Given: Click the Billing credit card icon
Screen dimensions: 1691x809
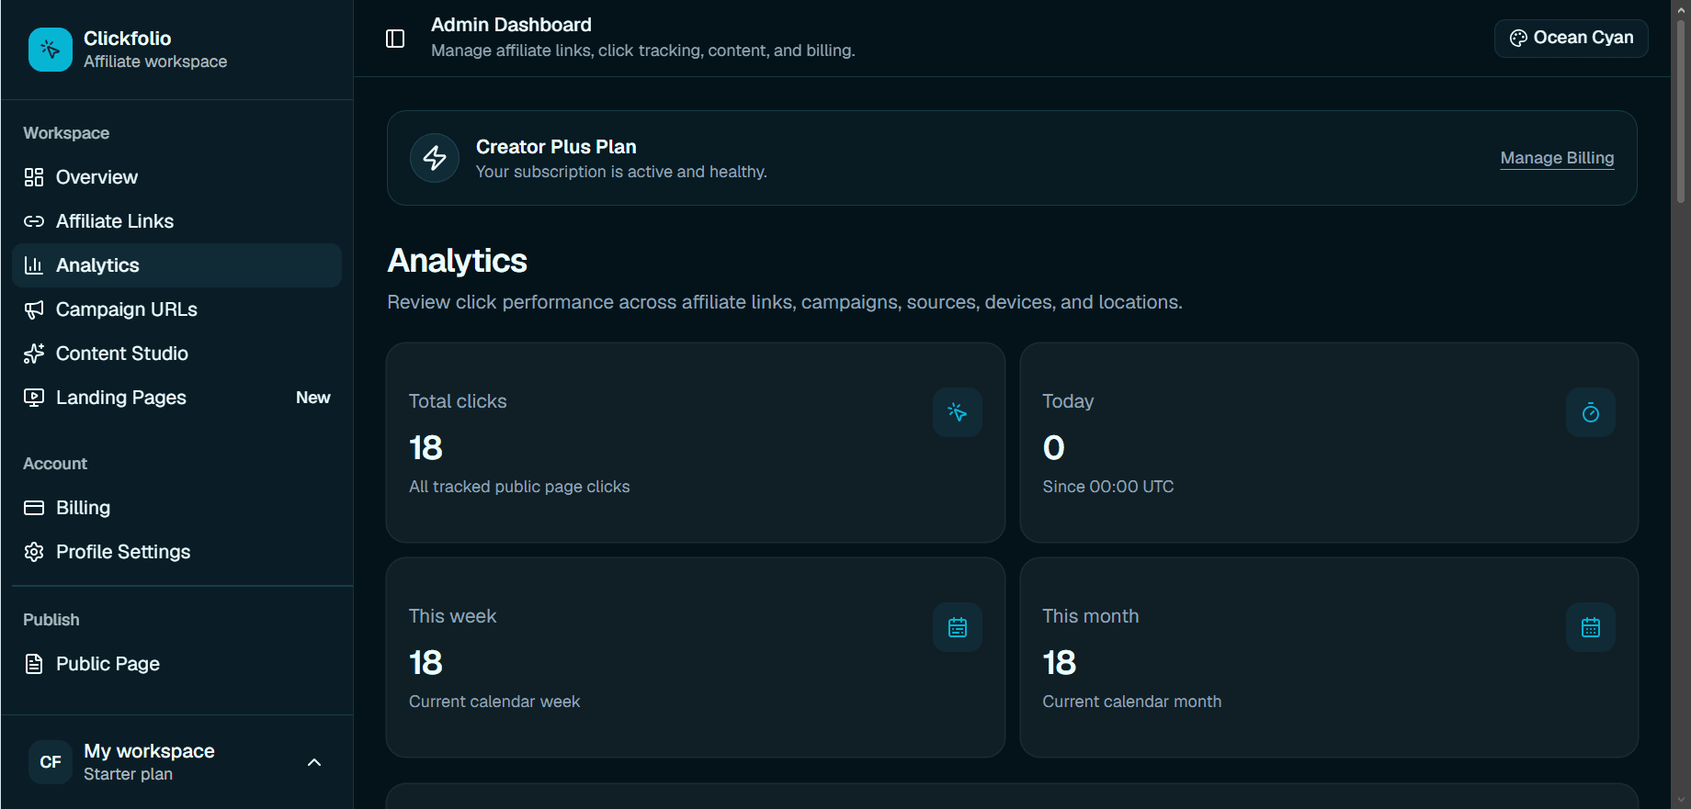Looking at the screenshot, I should coord(34,508).
